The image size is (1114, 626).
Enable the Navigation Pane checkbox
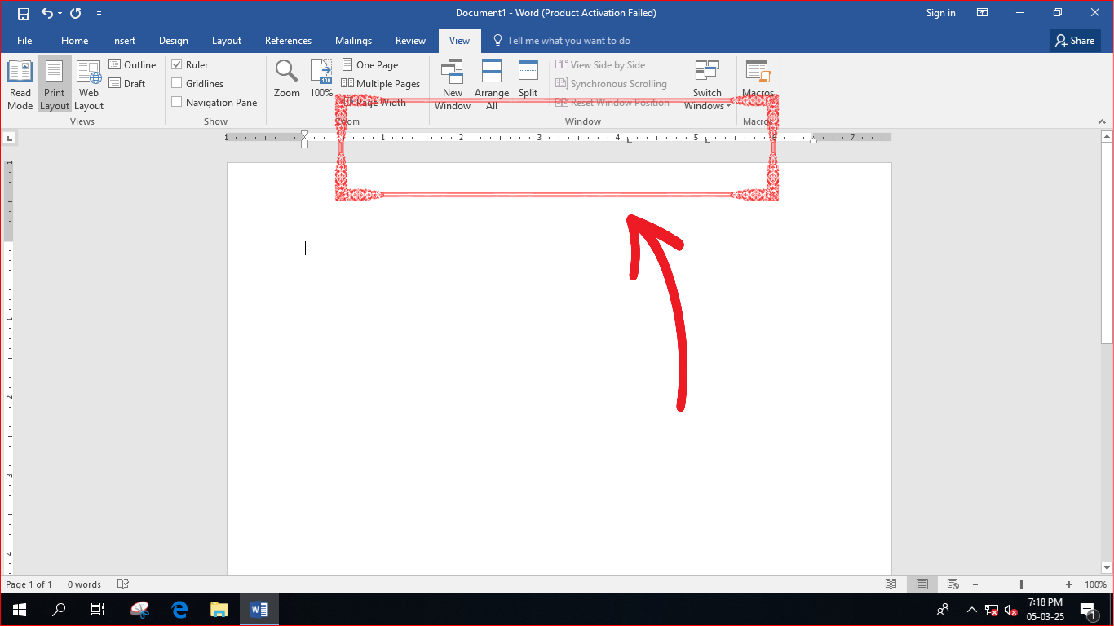[176, 103]
